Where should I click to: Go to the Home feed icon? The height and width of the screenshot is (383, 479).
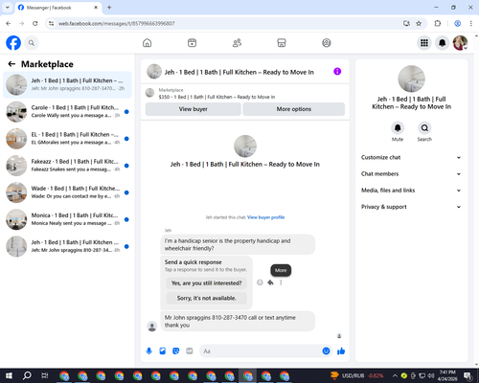click(148, 43)
